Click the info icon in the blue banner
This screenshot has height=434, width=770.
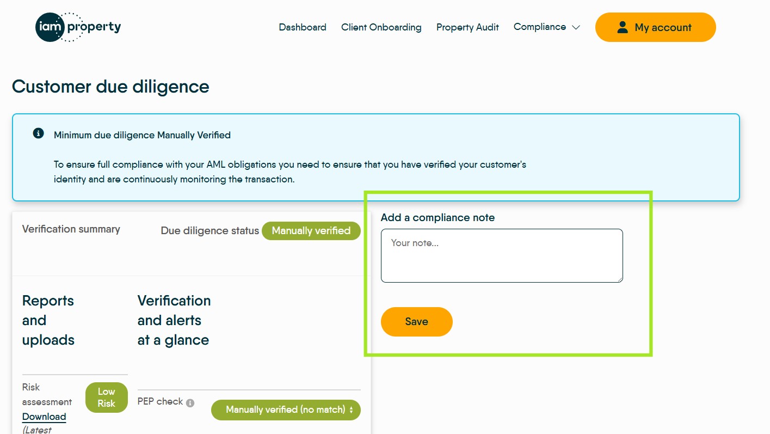coord(38,133)
